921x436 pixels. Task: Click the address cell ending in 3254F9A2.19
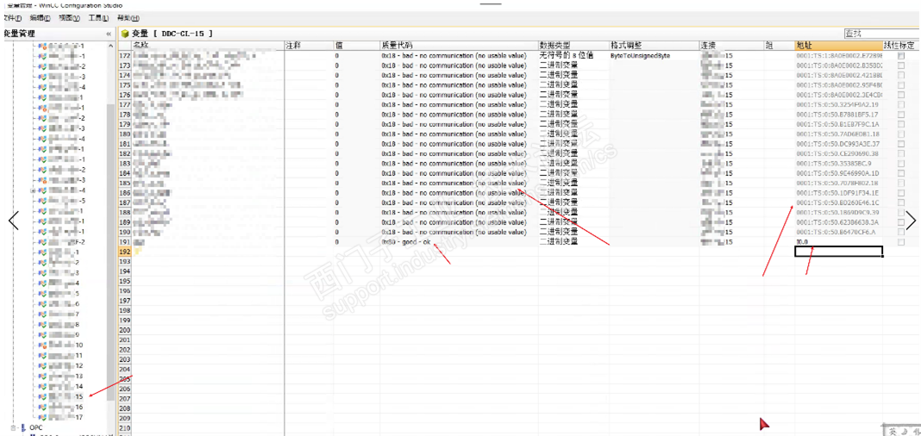click(x=838, y=104)
